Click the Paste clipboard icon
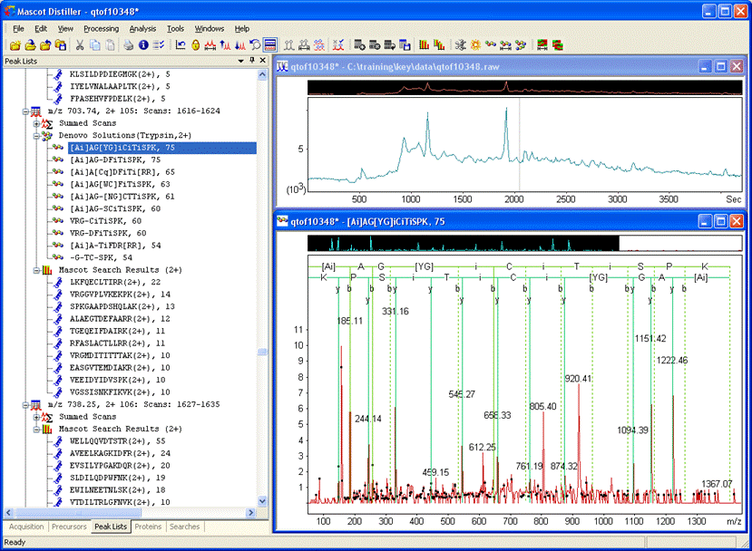Screen dimensions: 752x551 (x=111, y=45)
